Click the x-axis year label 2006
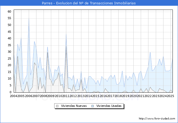Screen dimensions: 178x123 [28, 96]
